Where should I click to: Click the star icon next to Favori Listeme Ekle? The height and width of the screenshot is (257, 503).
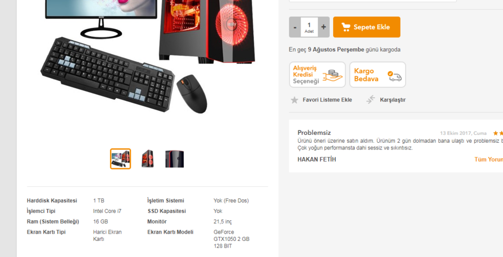[294, 100]
